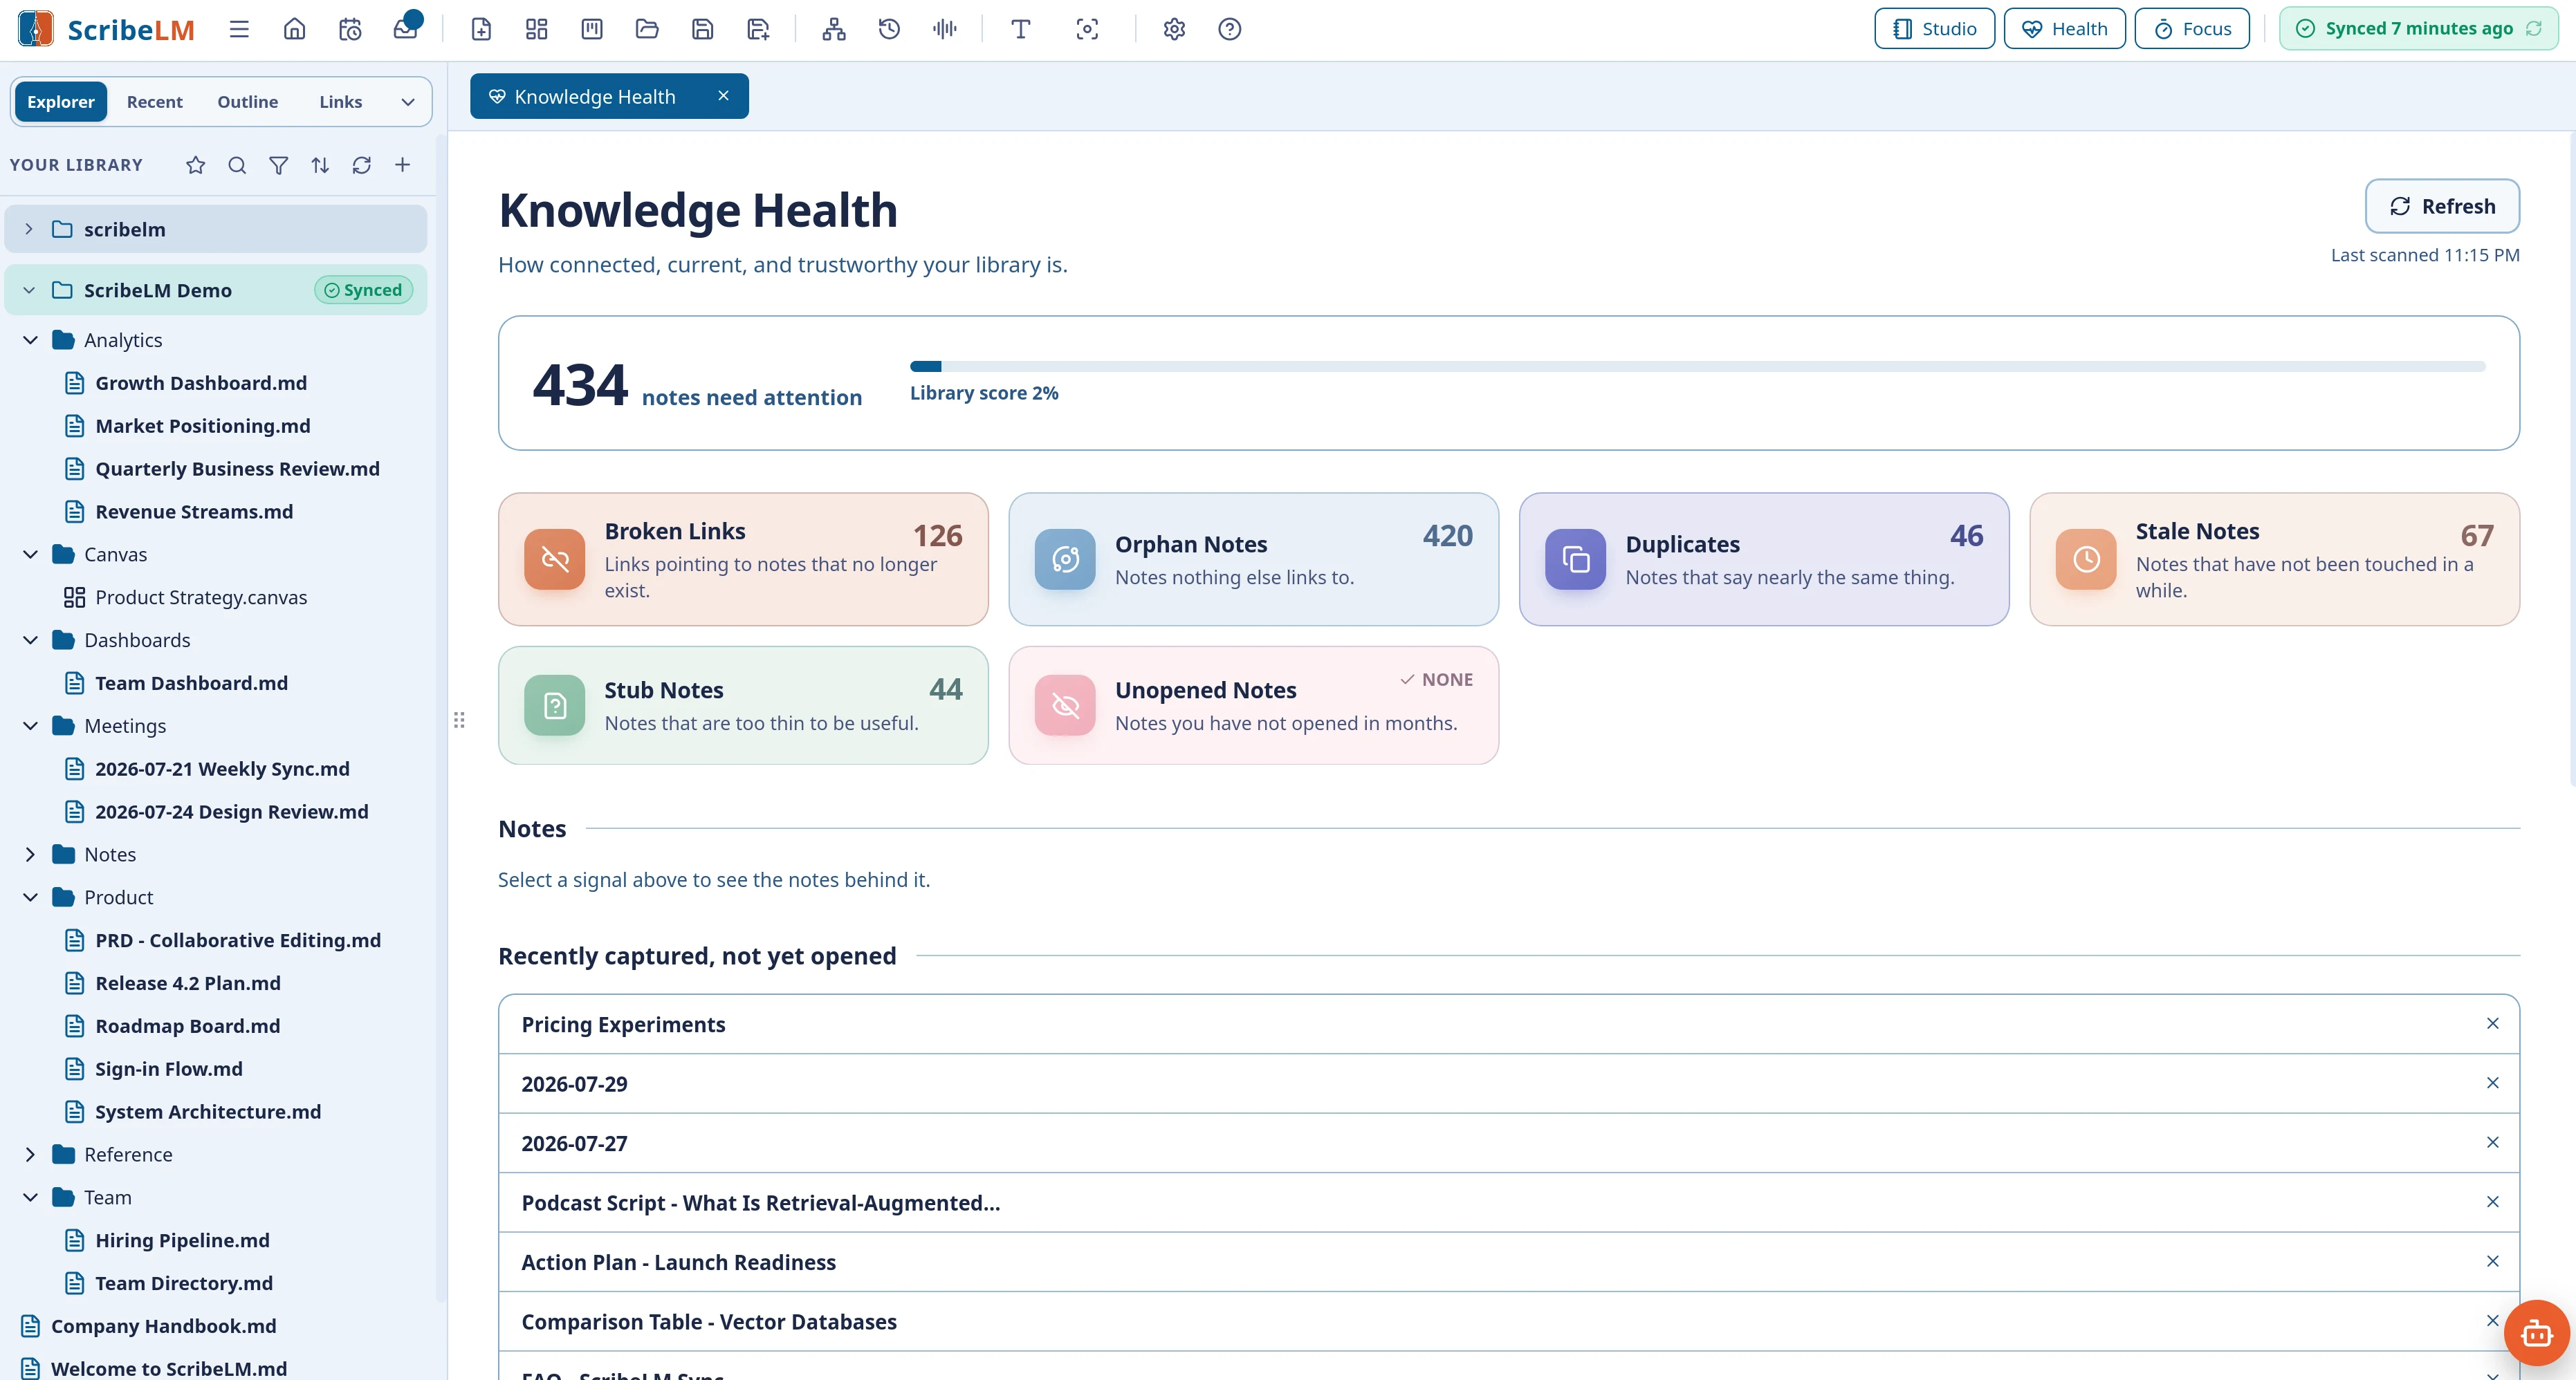
Task: Search the library with magnifier icon
Action: point(237,165)
